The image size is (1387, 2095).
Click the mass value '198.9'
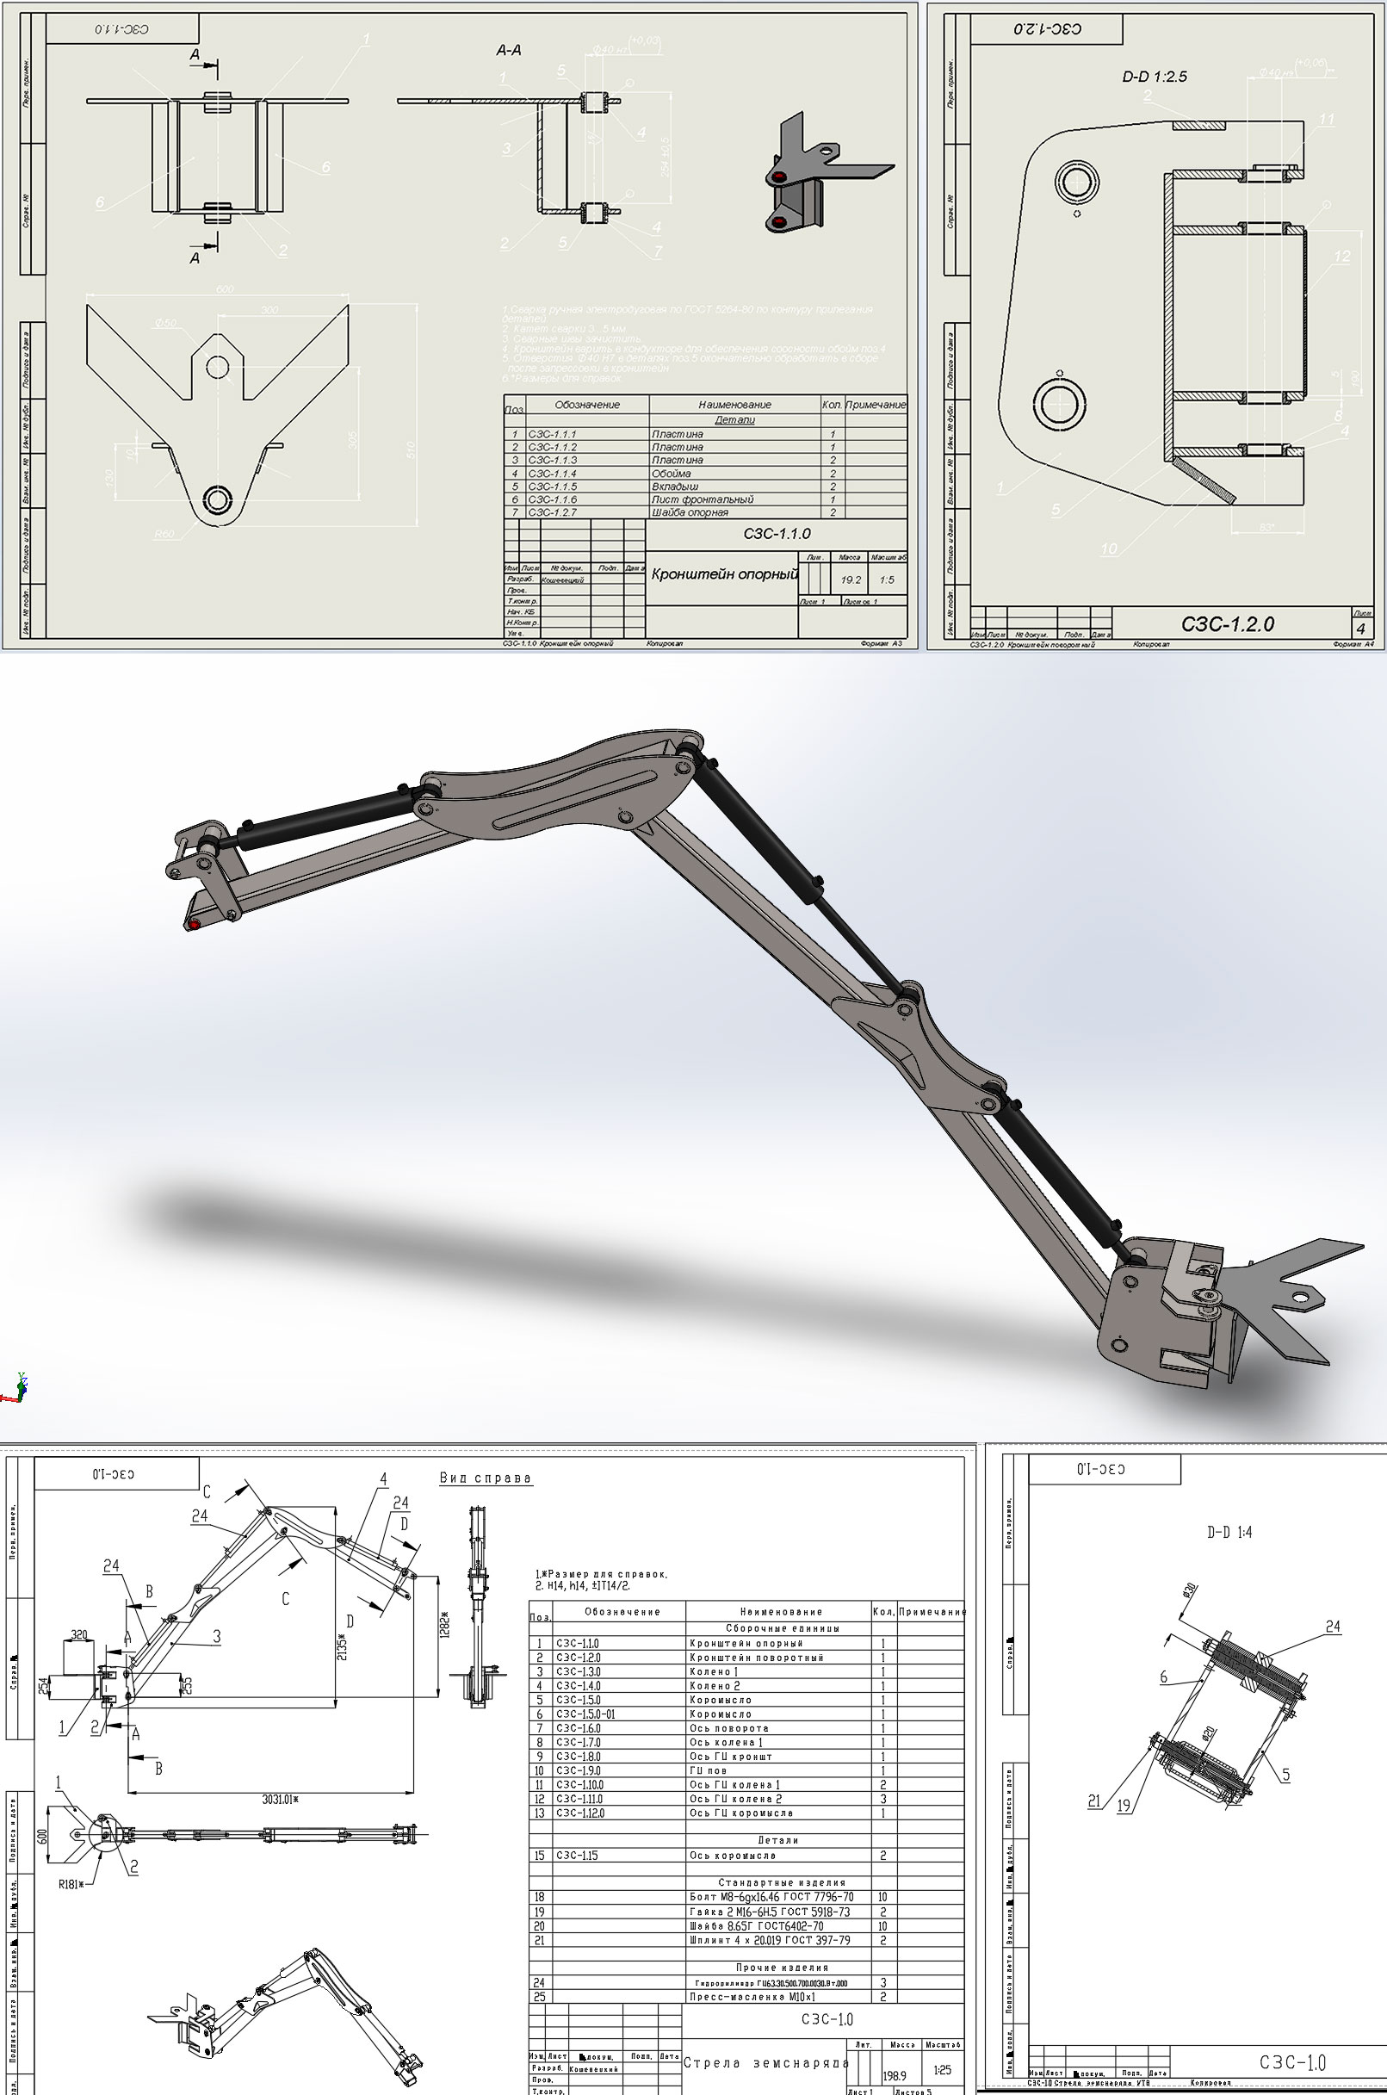pyautogui.click(x=895, y=2075)
